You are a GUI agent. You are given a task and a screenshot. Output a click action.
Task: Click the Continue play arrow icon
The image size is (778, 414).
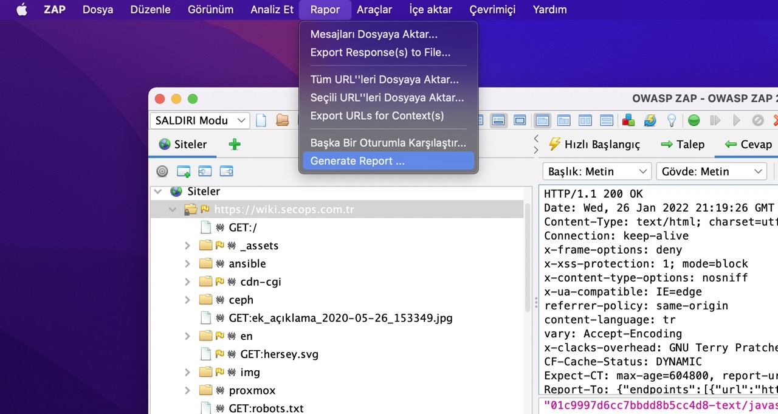tap(737, 120)
